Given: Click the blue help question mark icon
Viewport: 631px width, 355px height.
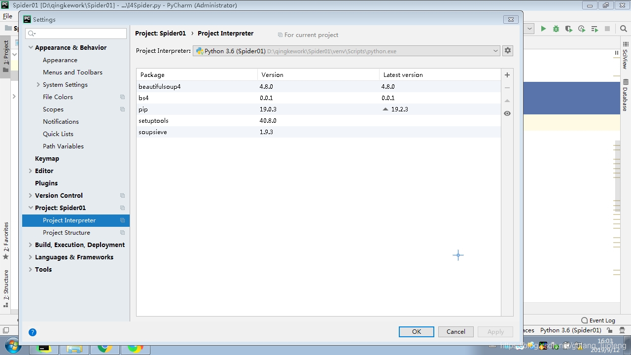Looking at the screenshot, I should (33, 332).
